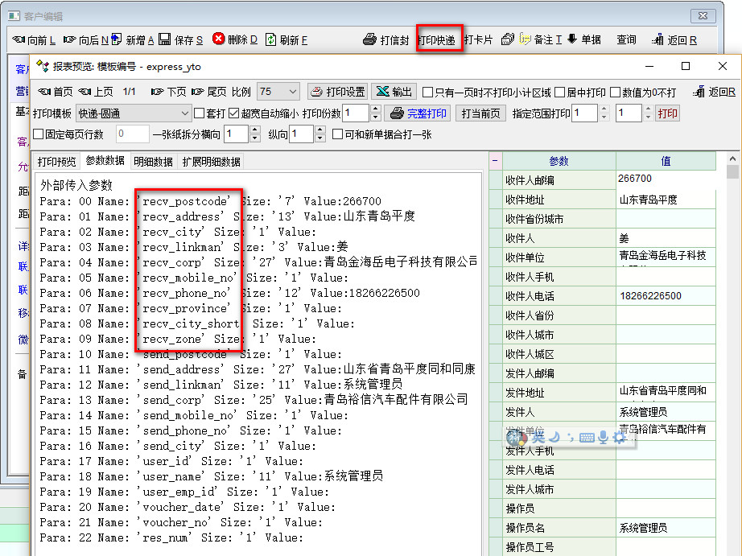742x556 pixels.
Task: Click 打信封 print envelope button
Action: [x=385, y=39]
